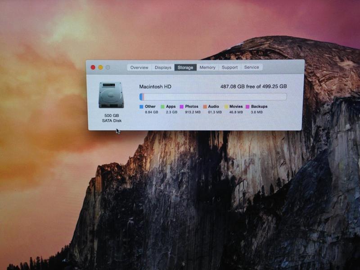Click the Backups category label
This screenshot has width=360, height=270.
(x=259, y=107)
